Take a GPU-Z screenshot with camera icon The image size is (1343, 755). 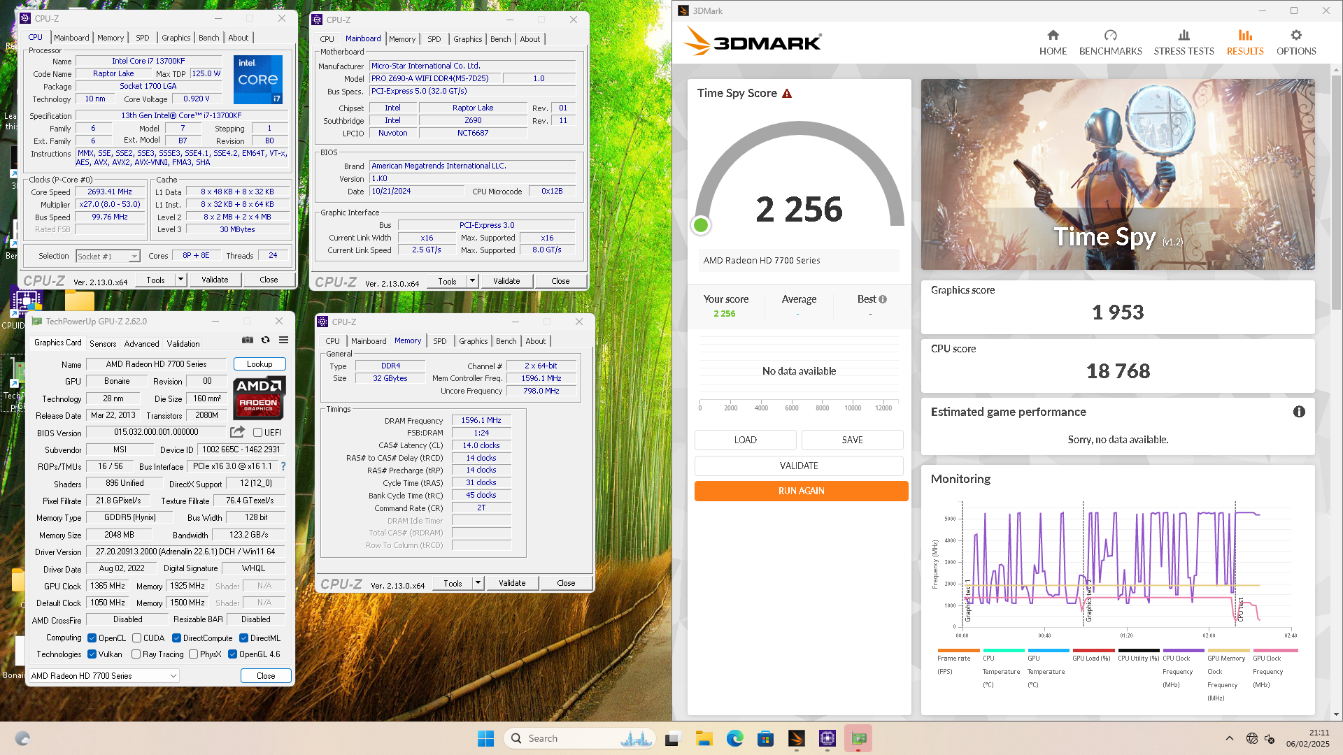(248, 340)
